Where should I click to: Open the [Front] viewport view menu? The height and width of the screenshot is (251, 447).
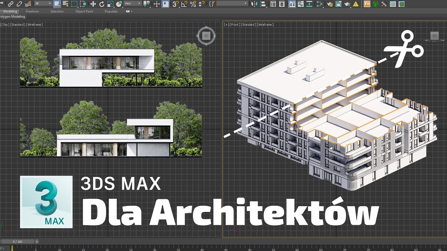[234, 25]
